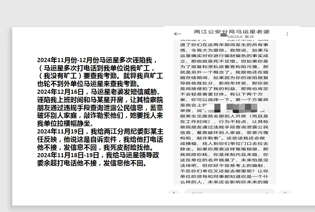Open the three-dot overflow menu

coord(287,34)
